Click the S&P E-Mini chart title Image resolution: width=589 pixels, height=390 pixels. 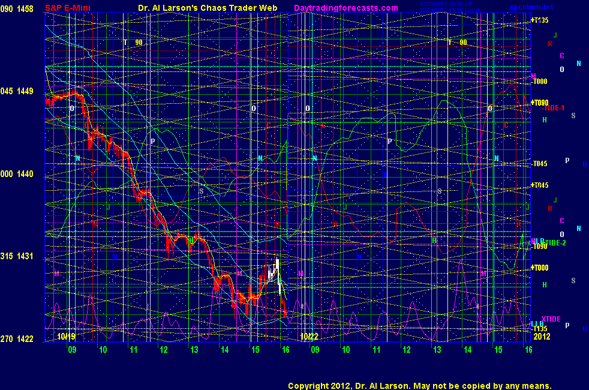[x=68, y=8]
